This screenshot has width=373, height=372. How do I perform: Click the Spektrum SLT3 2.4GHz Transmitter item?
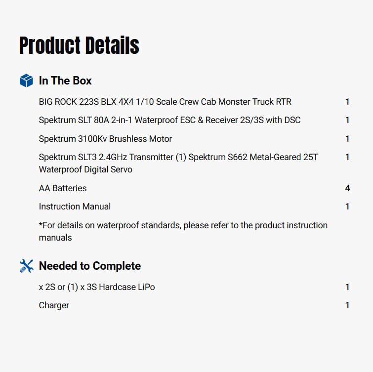point(178,163)
